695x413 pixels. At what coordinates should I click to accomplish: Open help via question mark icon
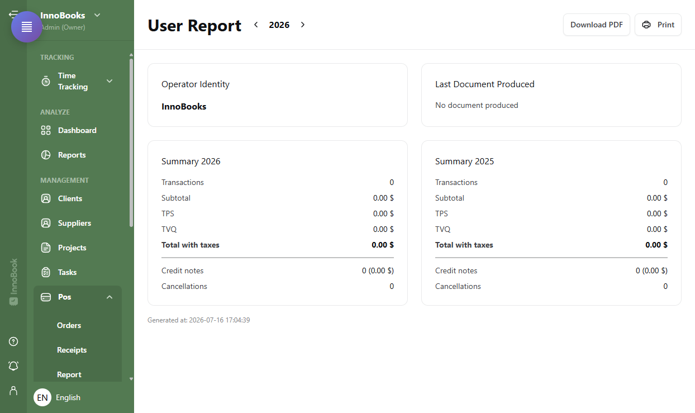pyautogui.click(x=13, y=341)
